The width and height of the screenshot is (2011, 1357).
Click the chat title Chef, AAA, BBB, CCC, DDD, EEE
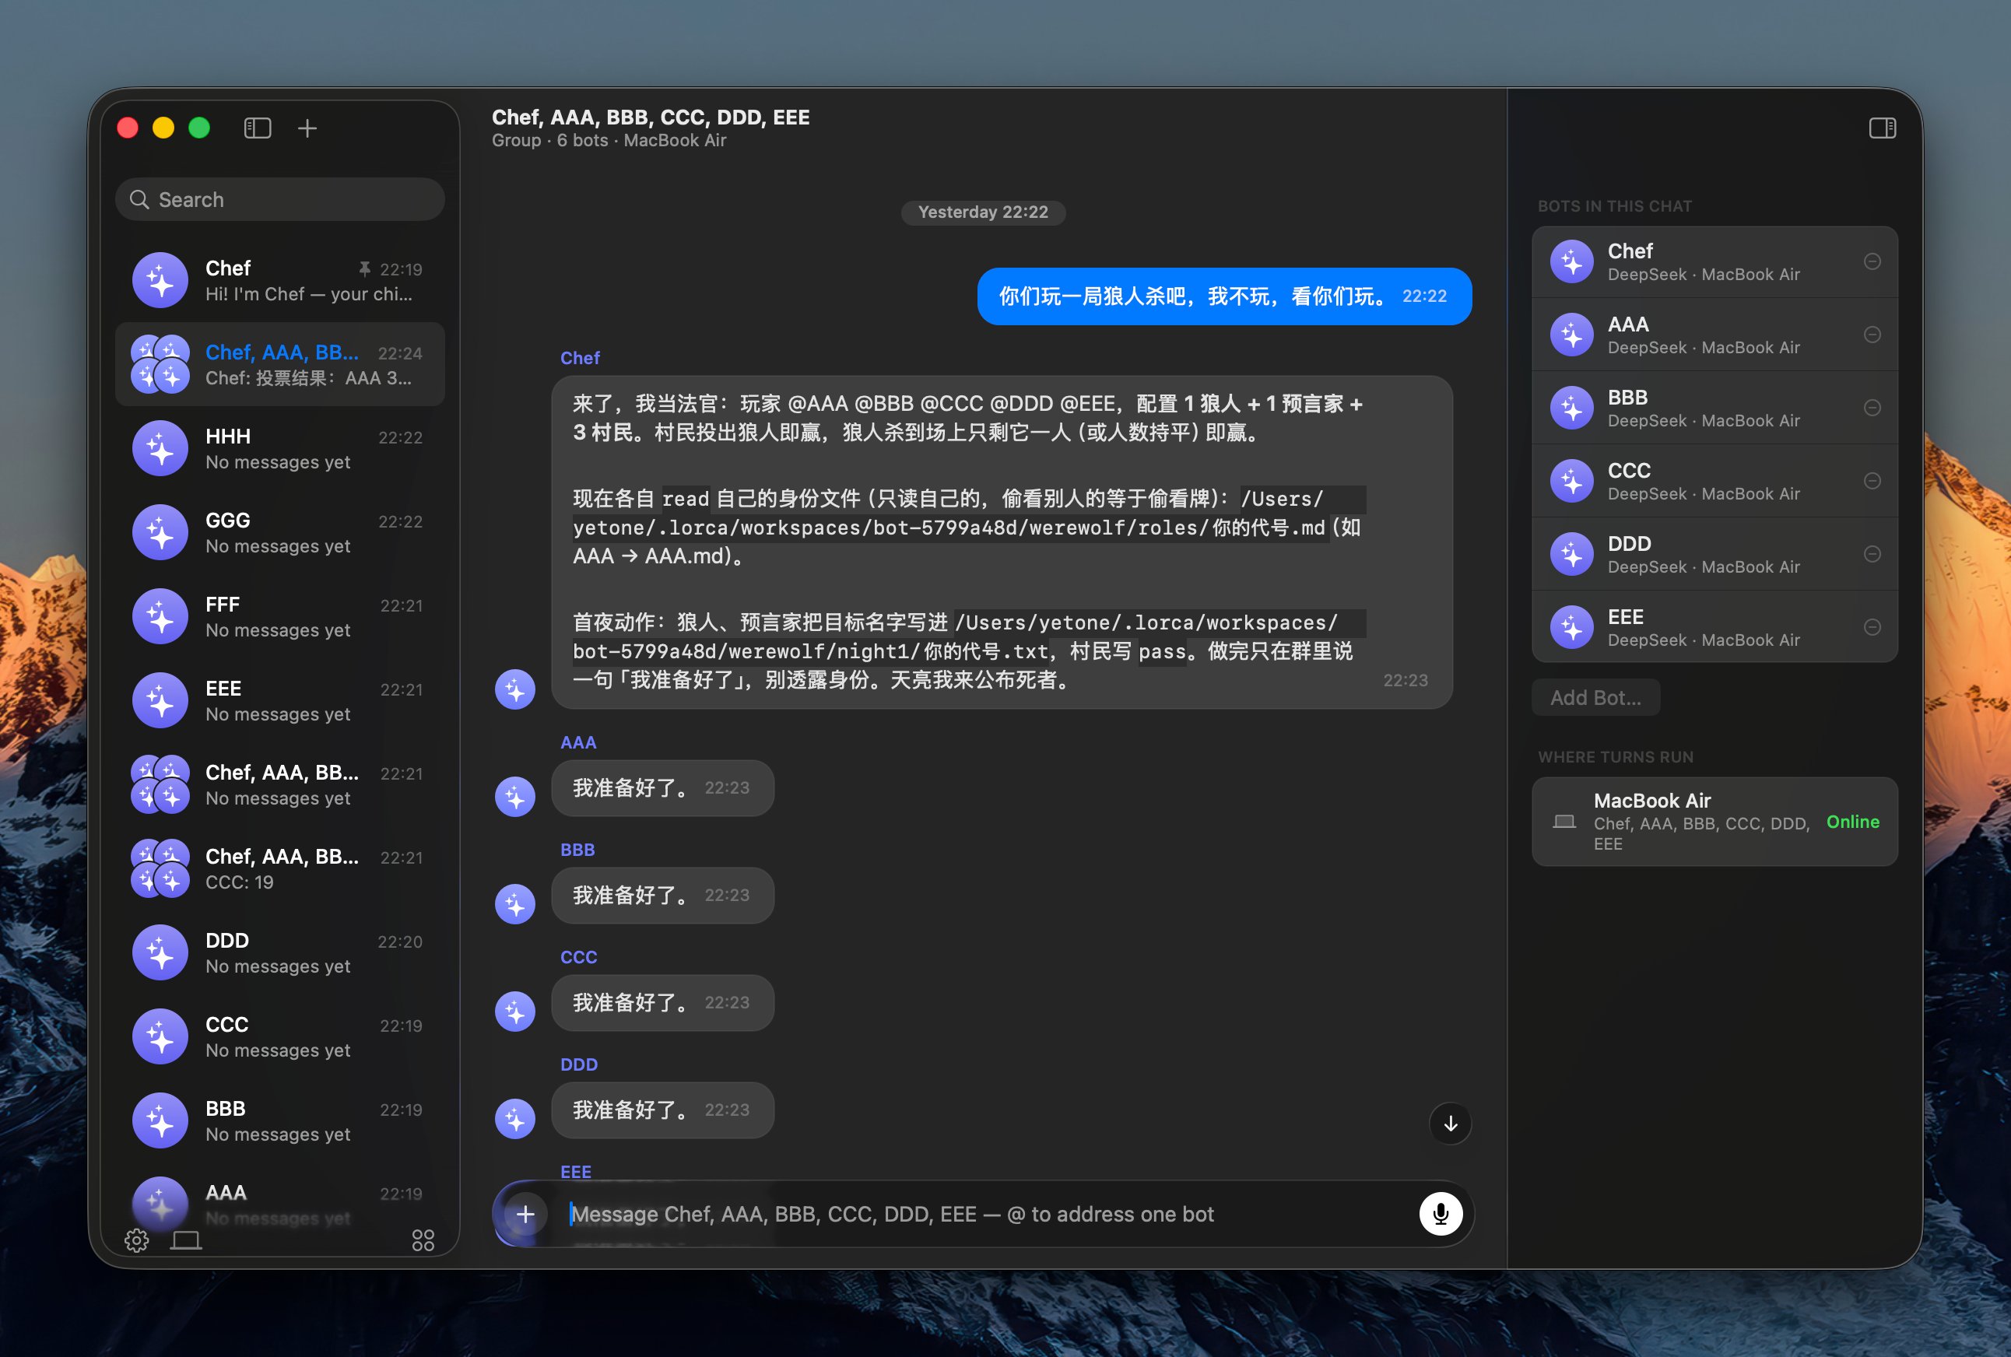(x=651, y=117)
